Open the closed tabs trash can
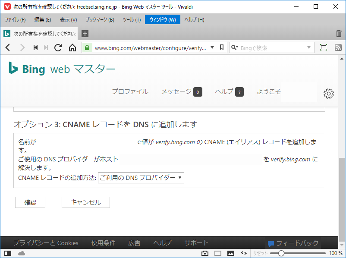 (x=339, y=34)
